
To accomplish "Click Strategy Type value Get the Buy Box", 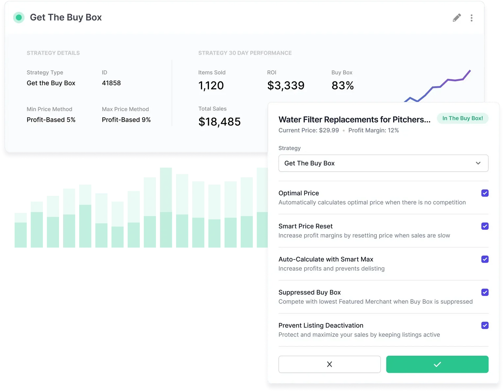I will [x=51, y=83].
